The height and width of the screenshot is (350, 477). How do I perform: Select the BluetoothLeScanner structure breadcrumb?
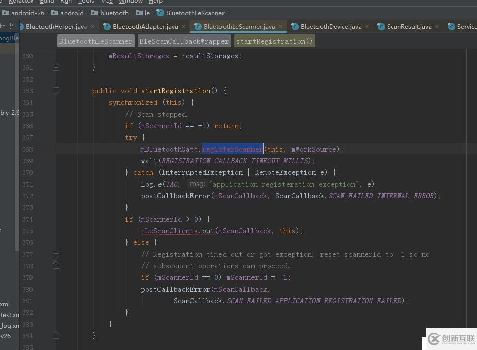point(96,41)
